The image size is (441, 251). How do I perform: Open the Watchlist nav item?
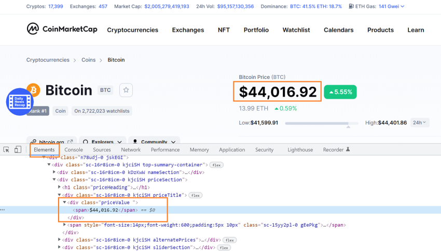(296, 30)
